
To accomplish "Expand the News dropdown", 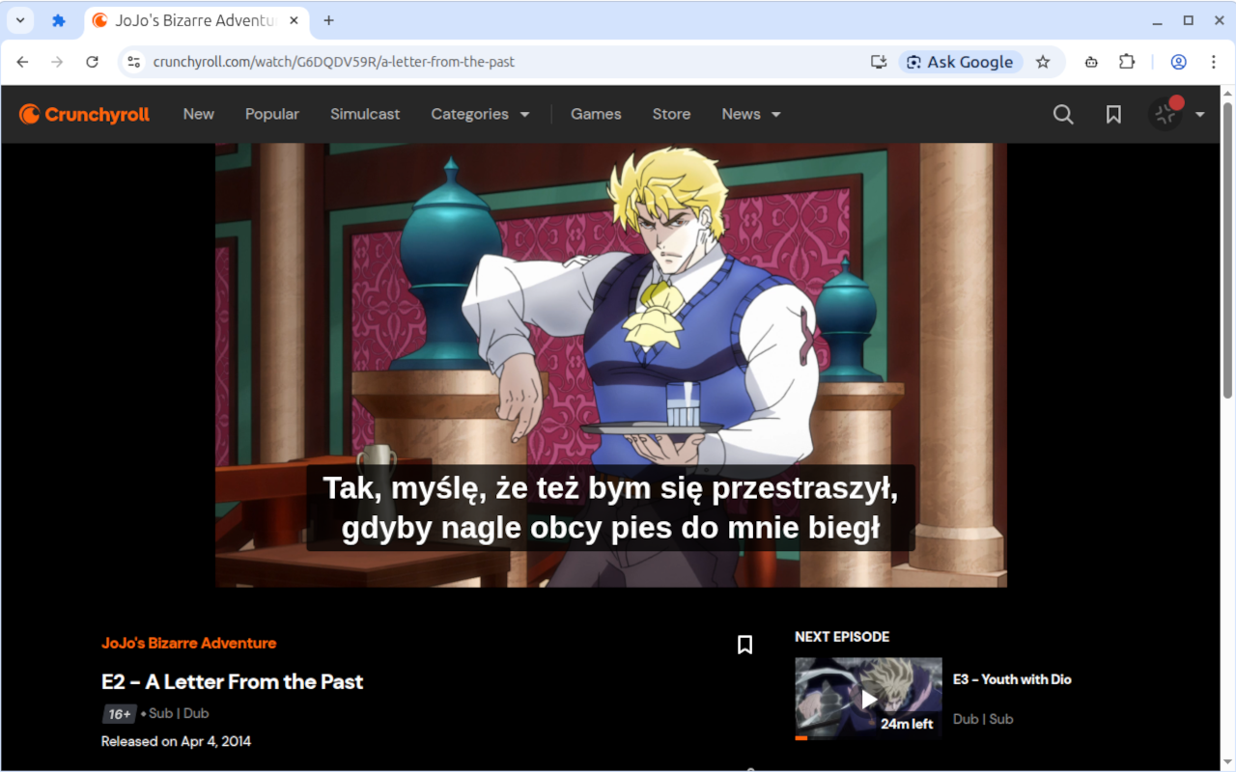I will click(x=750, y=114).
